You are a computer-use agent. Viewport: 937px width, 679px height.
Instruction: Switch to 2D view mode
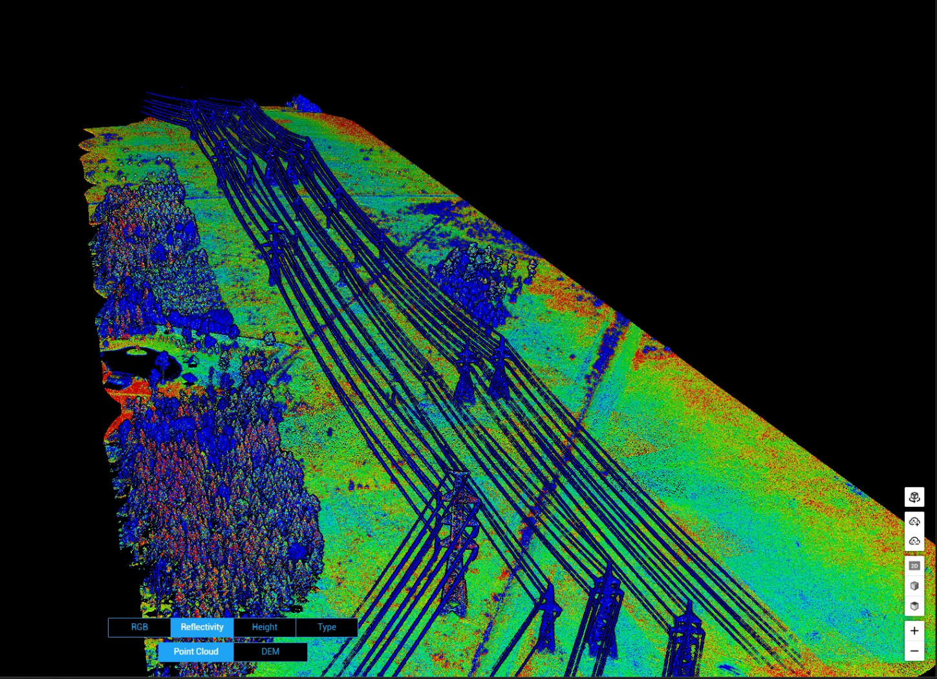pos(914,566)
